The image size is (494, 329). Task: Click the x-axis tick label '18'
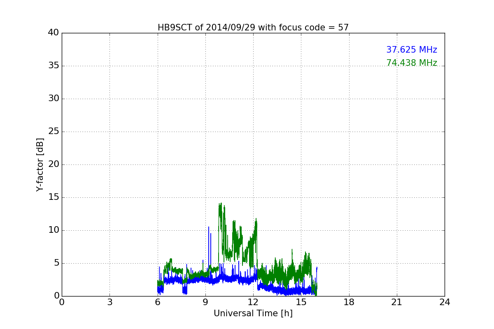[x=349, y=302]
